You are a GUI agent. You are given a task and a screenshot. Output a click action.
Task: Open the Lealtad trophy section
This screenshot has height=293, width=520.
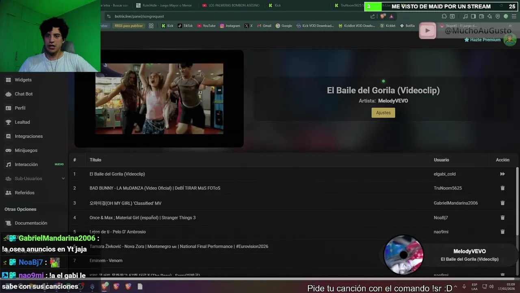click(x=22, y=122)
